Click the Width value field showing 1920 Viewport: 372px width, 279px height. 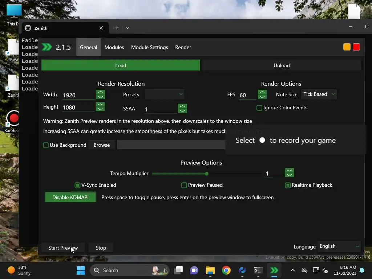pos(78,95)
